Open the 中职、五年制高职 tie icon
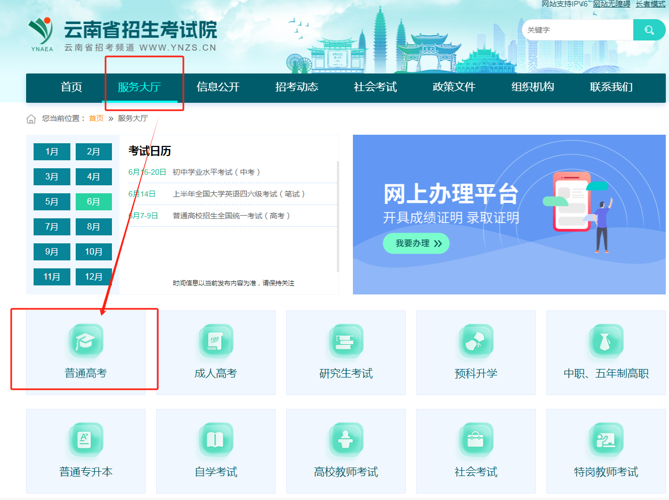 point(606,341)
